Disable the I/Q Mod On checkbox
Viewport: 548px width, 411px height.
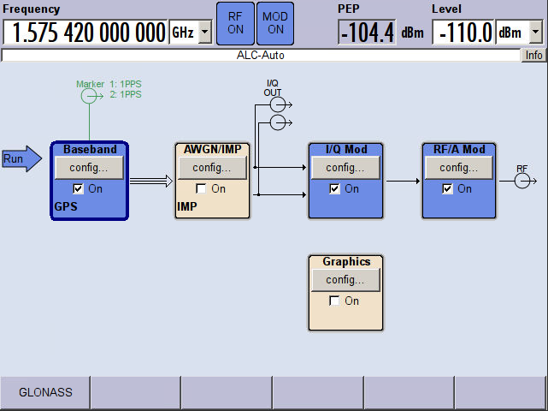335,188
